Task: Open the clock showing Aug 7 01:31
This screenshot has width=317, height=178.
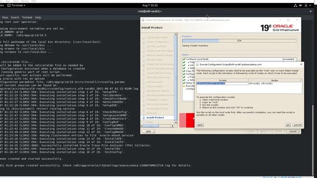Action: click(150, 5)
